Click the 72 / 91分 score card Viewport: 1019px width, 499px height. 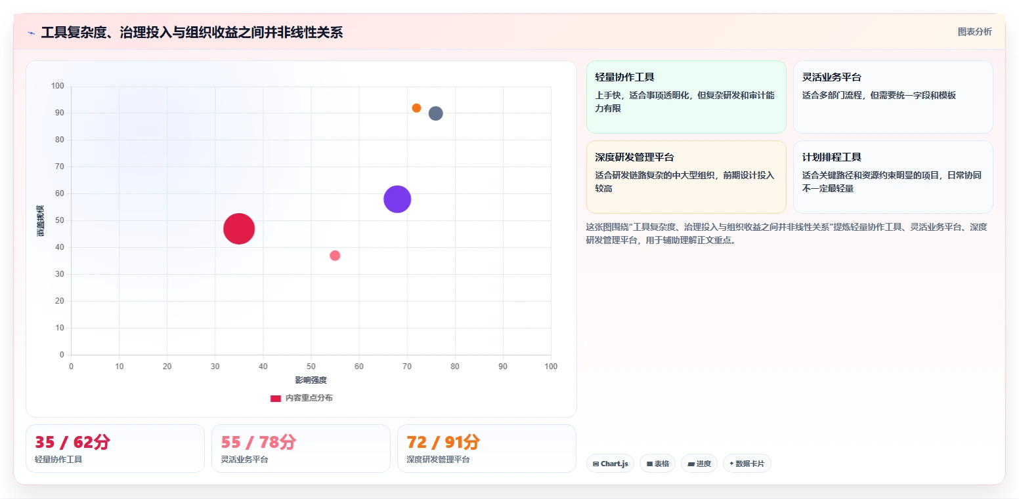[487, 449]
